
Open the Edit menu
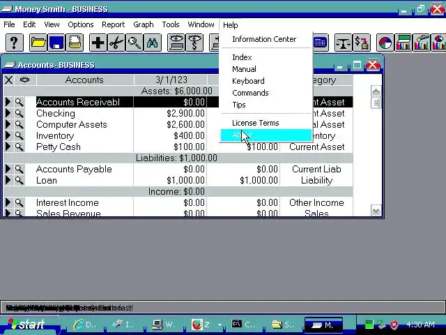29,24
